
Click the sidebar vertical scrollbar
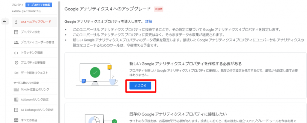coord(59,61)
